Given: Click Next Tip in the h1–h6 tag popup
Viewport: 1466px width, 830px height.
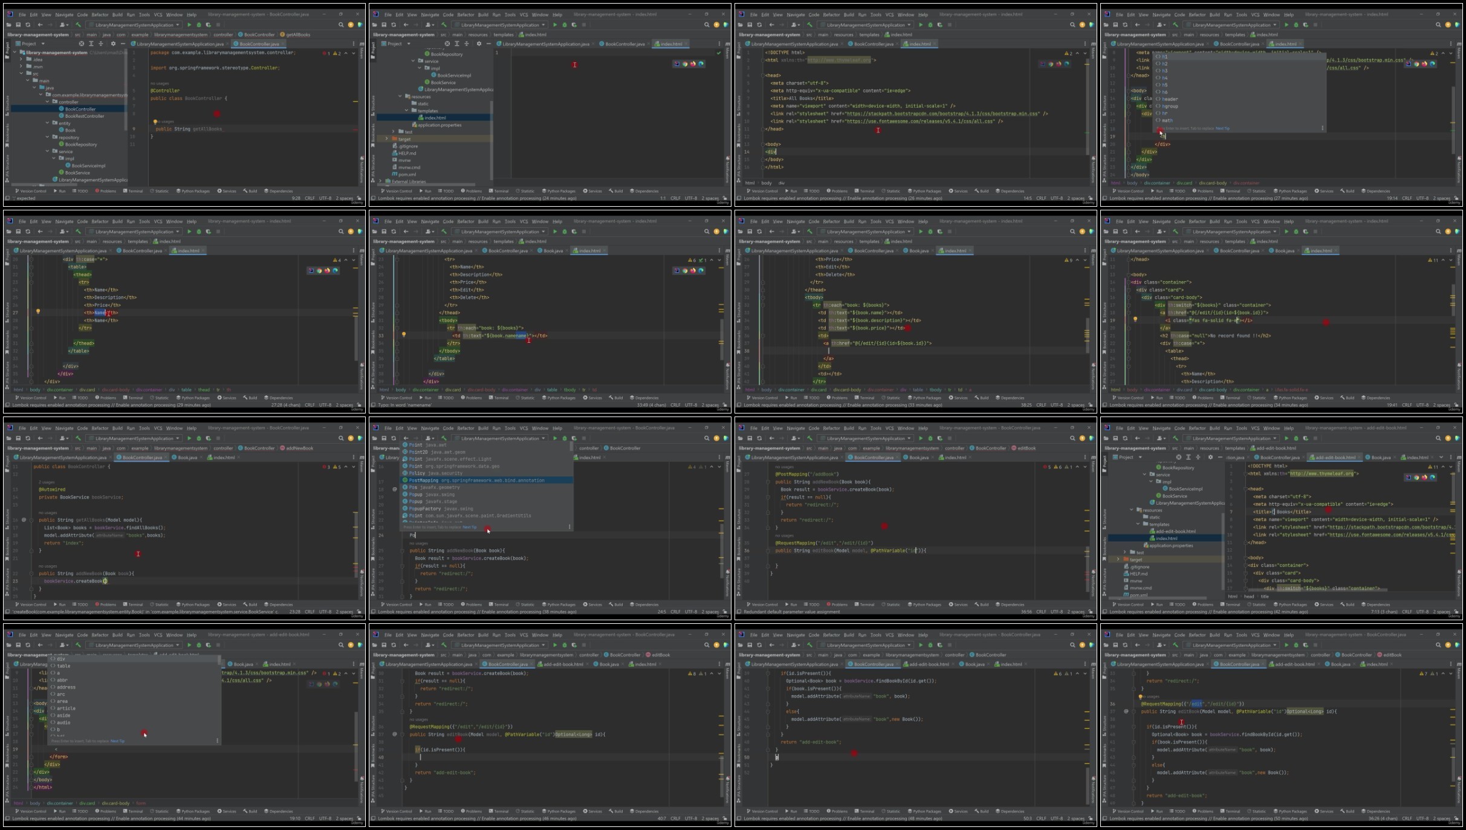Looking at the screenshot, I should point(1222,128).
